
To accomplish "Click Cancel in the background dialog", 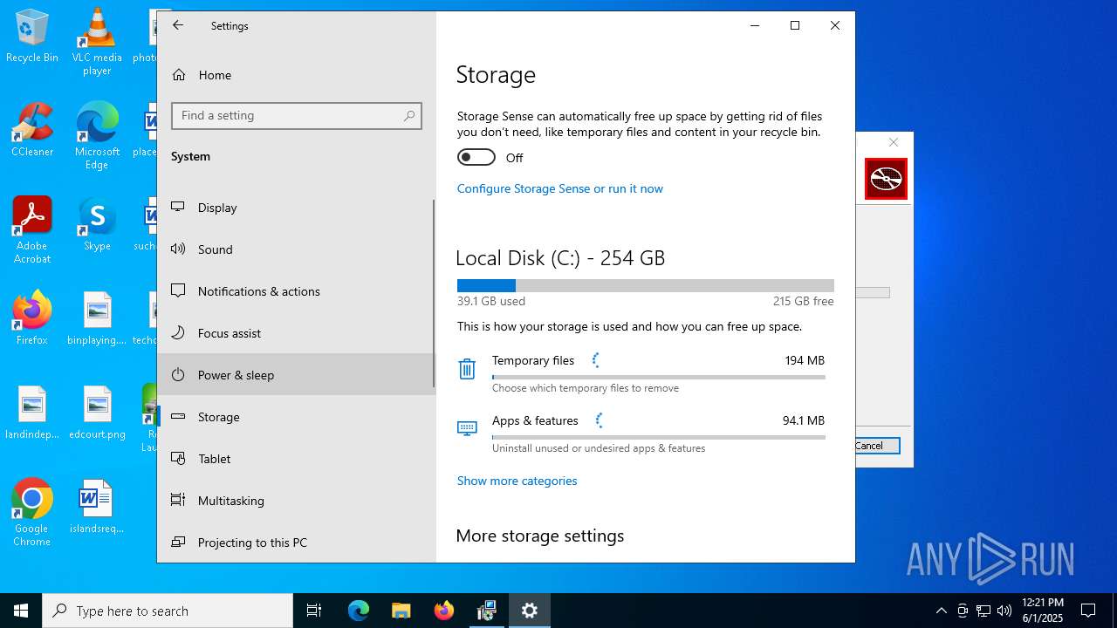I will (x=877, y=446).
